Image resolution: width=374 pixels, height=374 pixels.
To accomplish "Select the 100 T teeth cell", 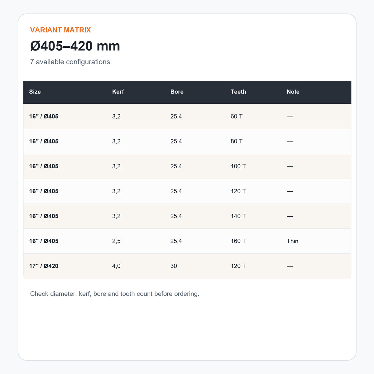I will [x=238, y=166].
